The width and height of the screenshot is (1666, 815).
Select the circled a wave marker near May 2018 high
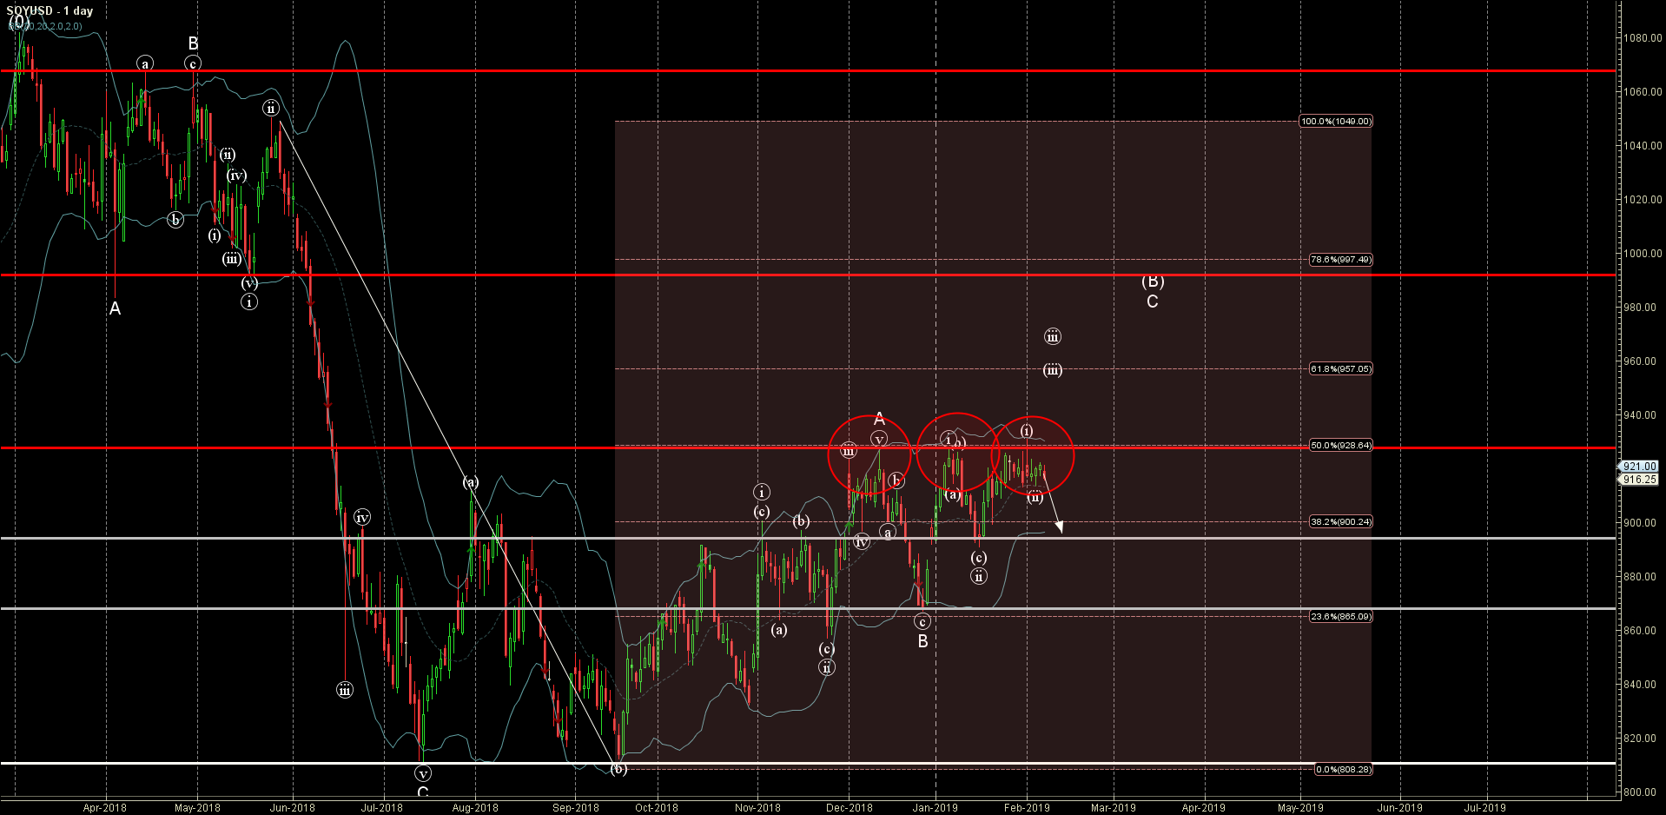[145, 63]
